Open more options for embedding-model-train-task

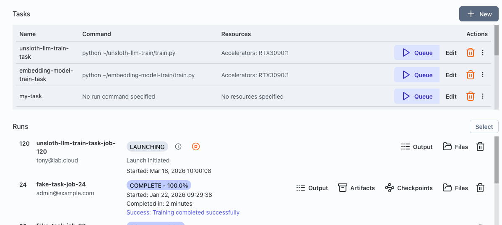pos(483,75)
